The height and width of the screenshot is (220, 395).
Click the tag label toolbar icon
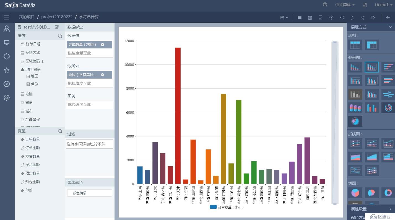(x=373, y=17)
